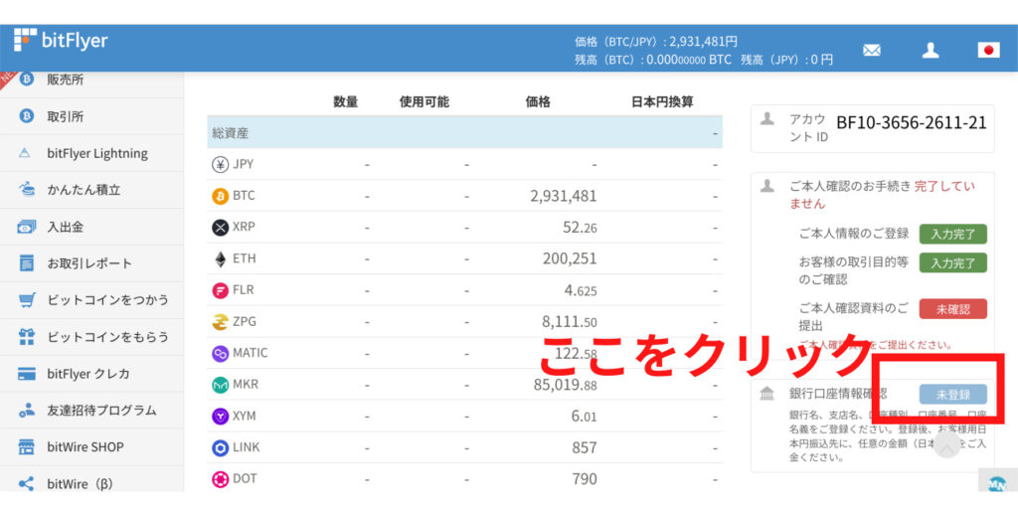Screen dimensions: 1018x509
Task: Click the 日本円換算 column header
Action: pyautogui.click(x=662, y=102)
